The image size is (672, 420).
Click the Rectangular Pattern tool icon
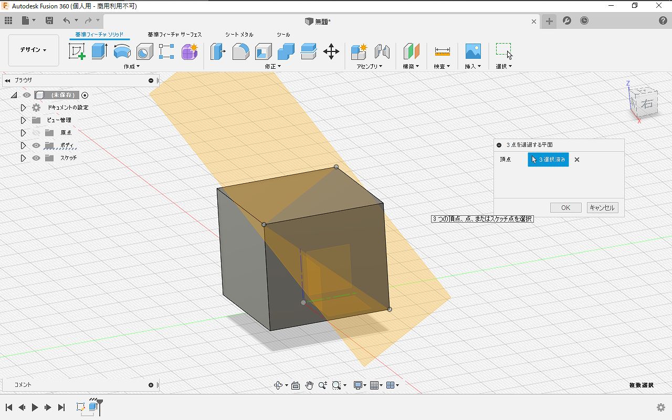point(166,51)
